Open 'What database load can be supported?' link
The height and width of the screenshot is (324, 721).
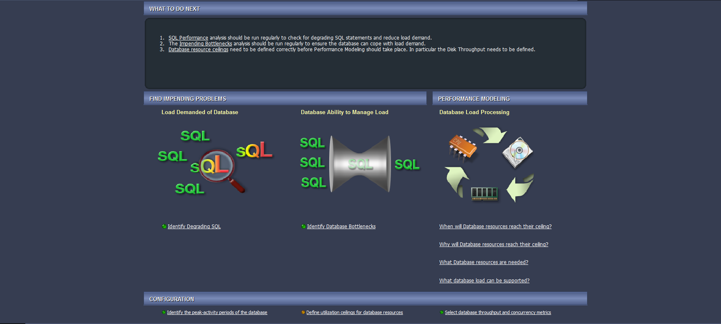(484, 281)
